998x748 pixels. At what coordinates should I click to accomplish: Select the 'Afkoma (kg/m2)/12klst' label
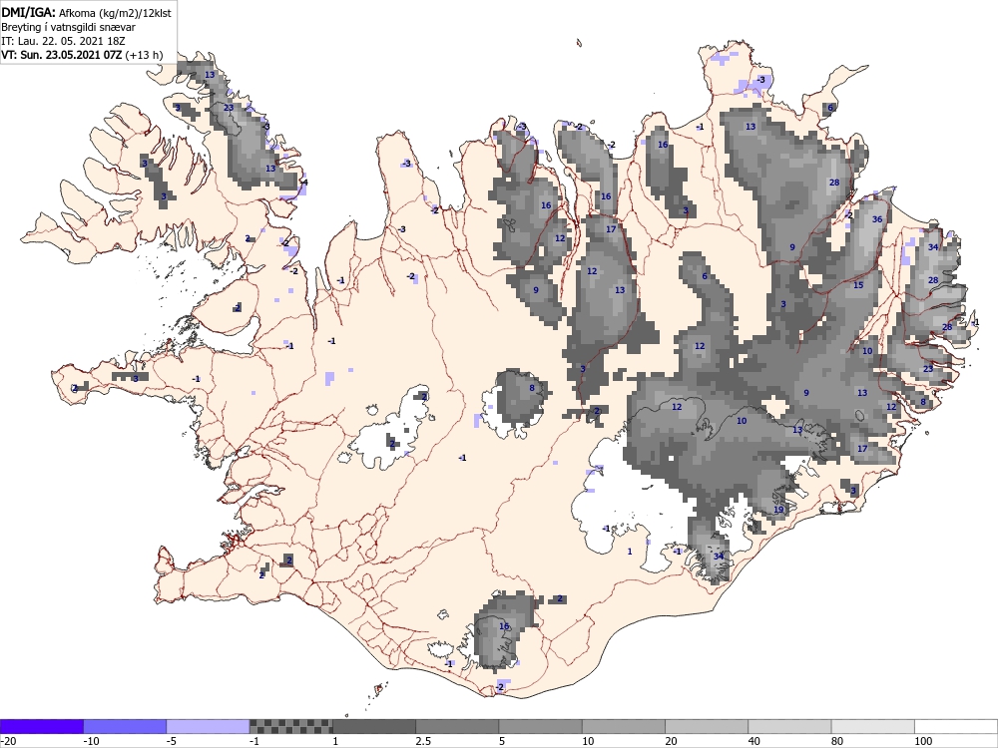(115, 13)
